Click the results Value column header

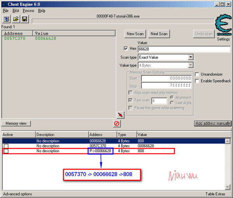pos(74,33)
